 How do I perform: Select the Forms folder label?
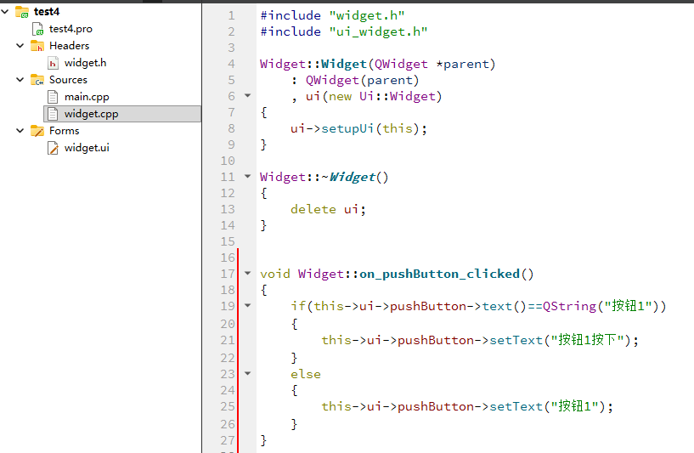click(x=65, y=131)
